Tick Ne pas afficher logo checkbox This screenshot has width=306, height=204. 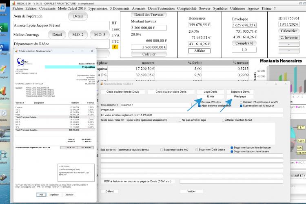[x=180, y=120]
